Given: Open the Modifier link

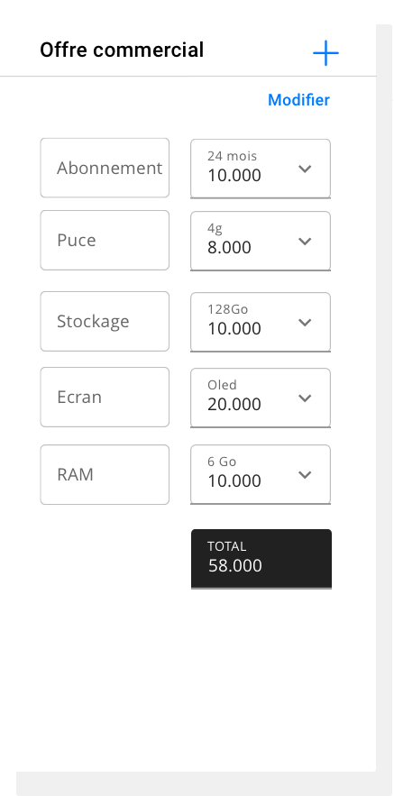Looking at the screenshot, I should coord(298,100).
